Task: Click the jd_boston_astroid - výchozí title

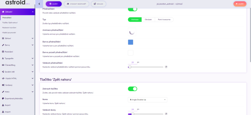Action: point(169,4)
